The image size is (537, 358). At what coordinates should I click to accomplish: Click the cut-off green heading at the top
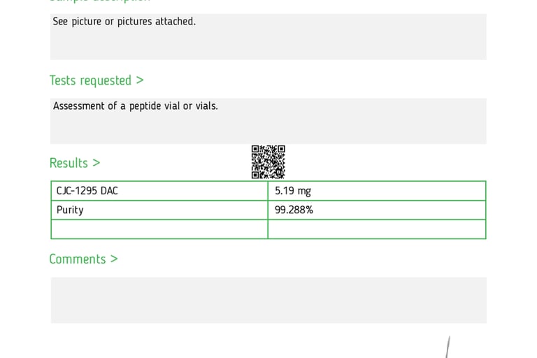coord(100,1)
